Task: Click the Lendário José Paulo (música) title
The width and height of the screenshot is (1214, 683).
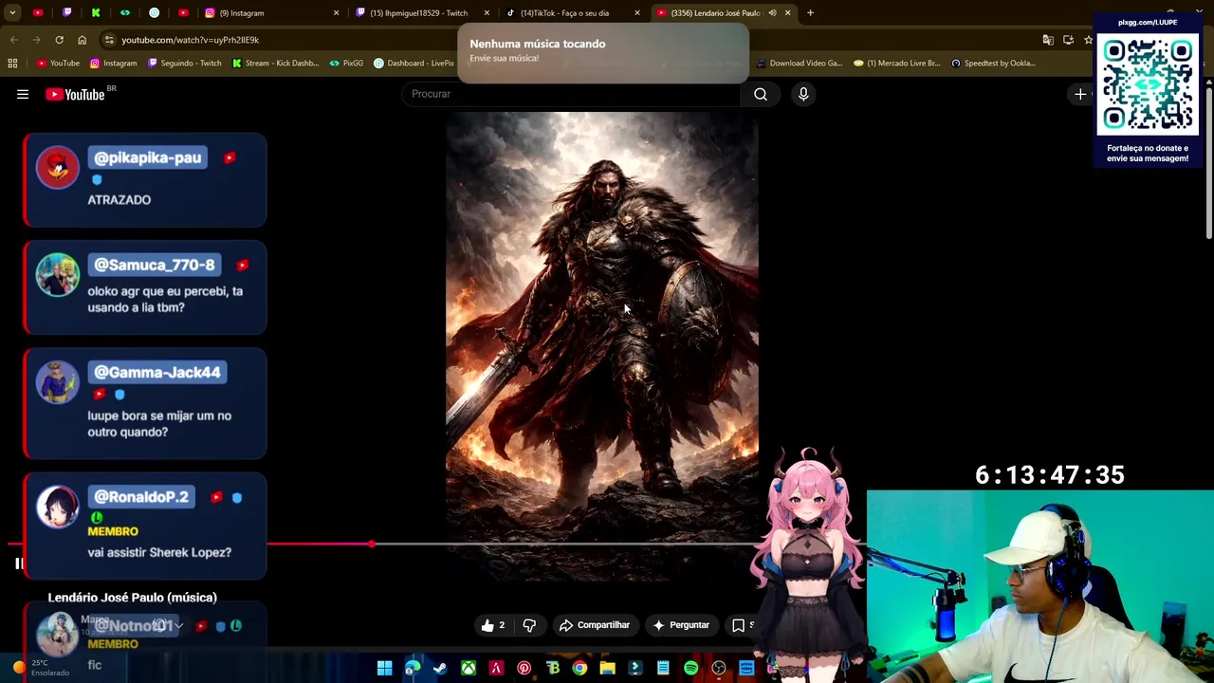Action: click(133, 598)
